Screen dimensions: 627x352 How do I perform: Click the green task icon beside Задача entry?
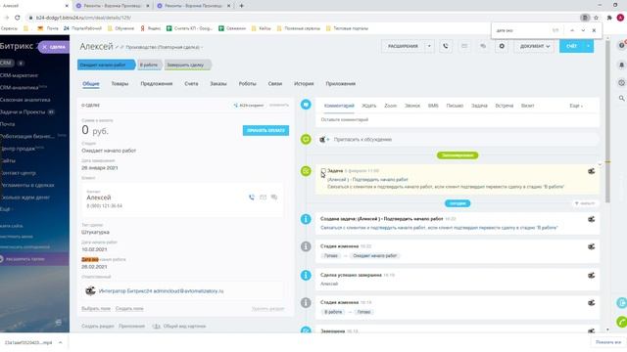click(306, 171)
